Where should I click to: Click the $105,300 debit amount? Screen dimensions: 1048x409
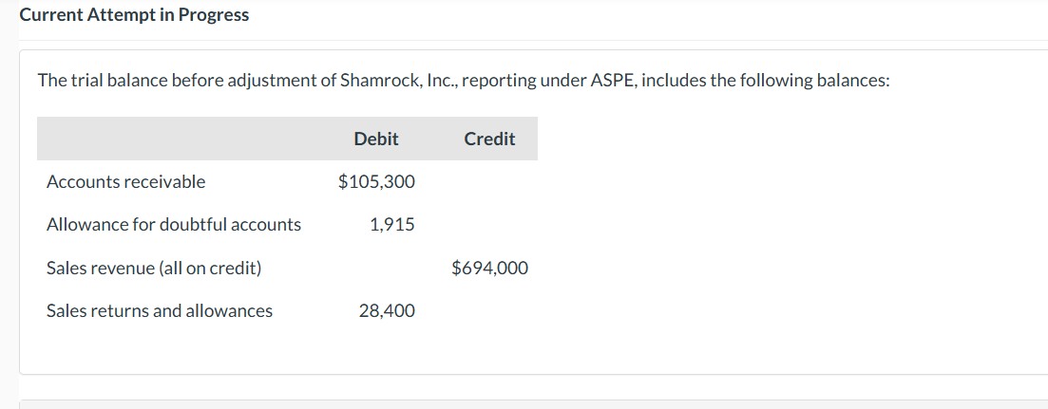376,181
